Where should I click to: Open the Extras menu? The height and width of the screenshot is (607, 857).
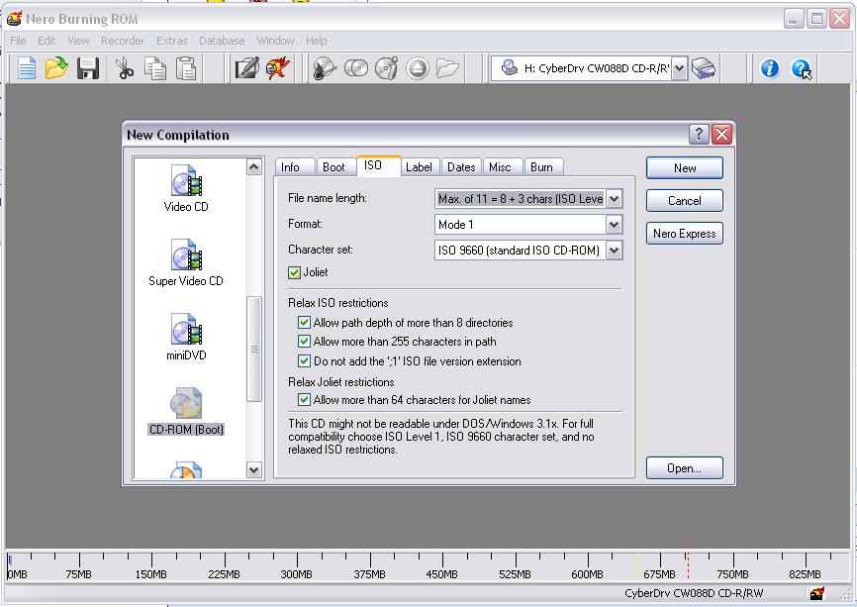[x=171, y=41]
